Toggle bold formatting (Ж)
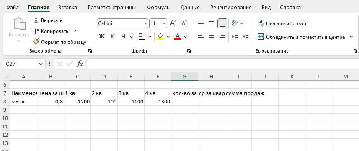 coord(102,36)
